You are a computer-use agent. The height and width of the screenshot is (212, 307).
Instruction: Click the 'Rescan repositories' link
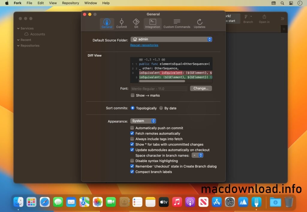tap(144, 45)
